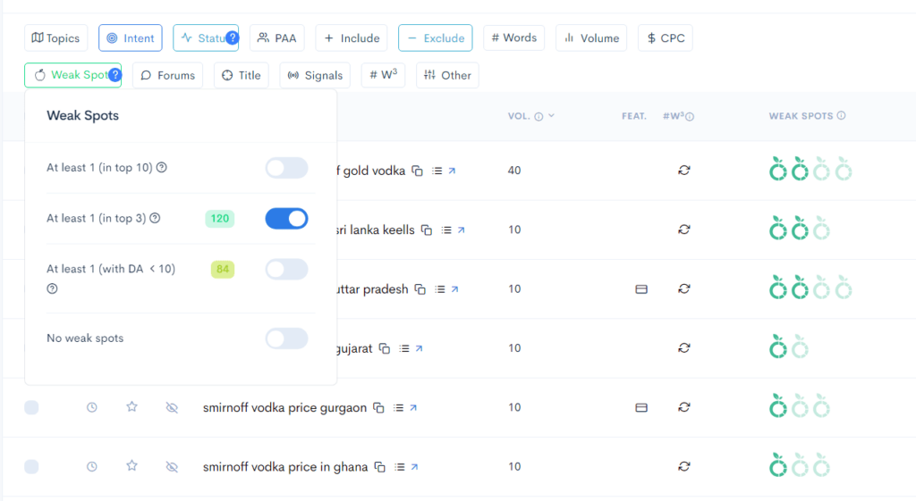Open the CPC filter dropdown

pyautogui.click(x=665, y=38)
